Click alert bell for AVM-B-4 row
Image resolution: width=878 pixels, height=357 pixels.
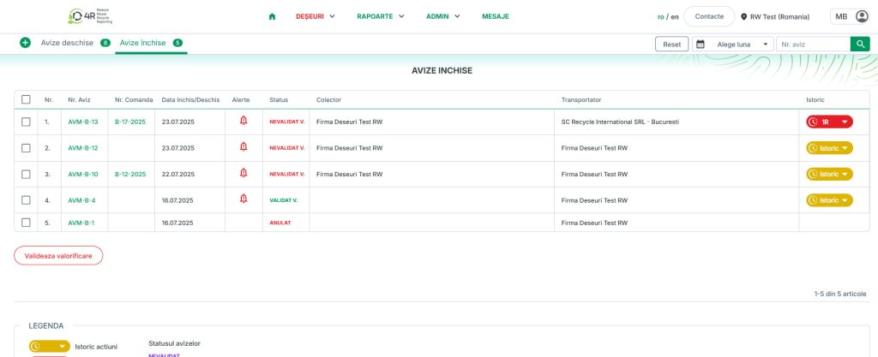(244, 199)
